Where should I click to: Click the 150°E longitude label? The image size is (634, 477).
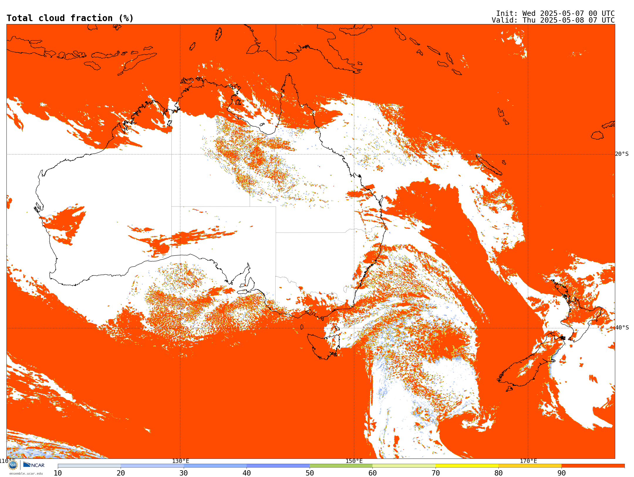(354, 461)
